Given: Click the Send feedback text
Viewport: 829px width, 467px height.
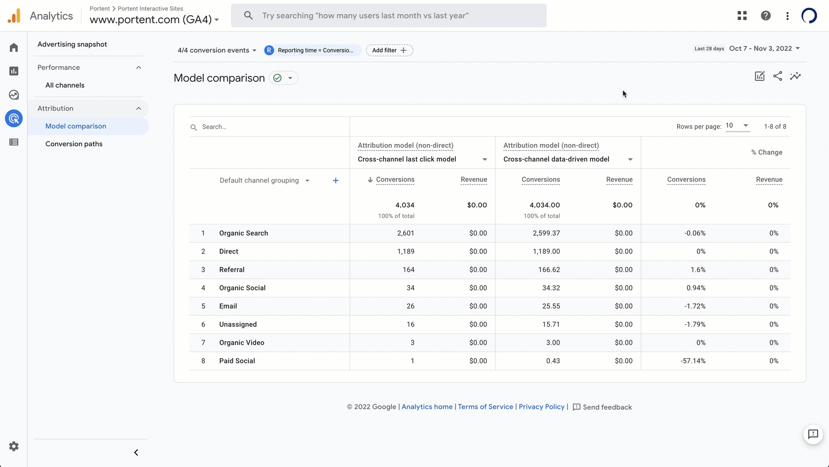Looking at the screenshot, I should pyautogui.click(x=607, y=407).
